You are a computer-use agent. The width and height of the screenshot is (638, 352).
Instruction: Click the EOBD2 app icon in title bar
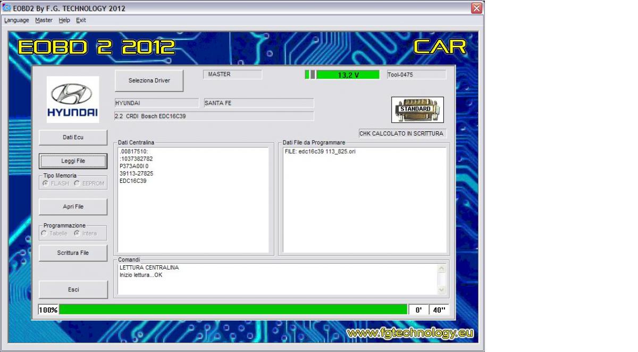[x=6, y=9]
